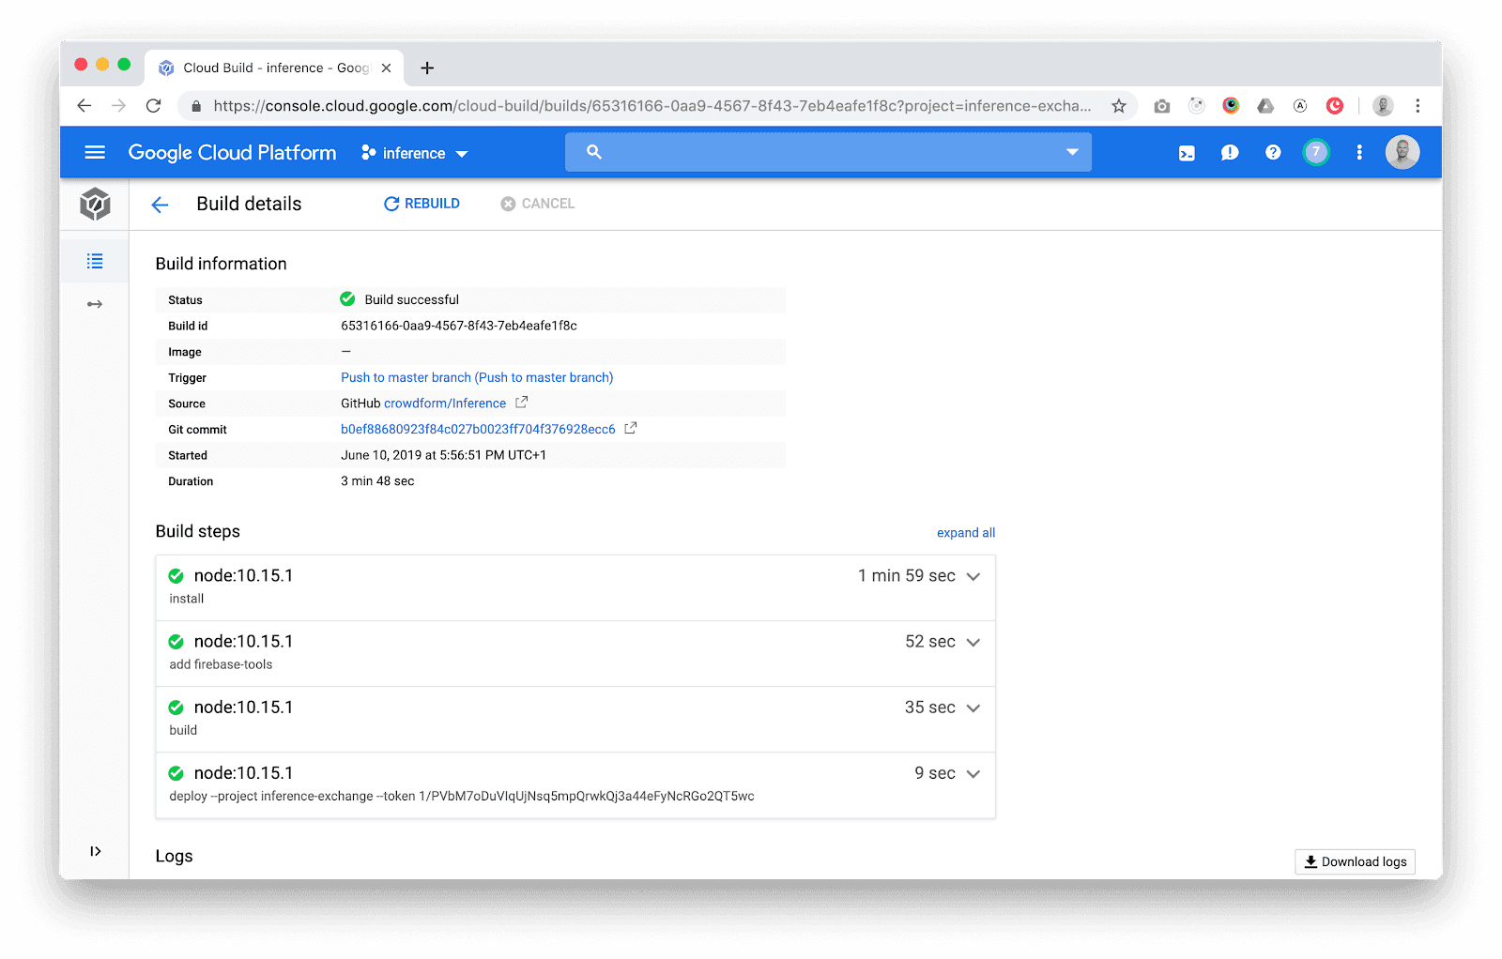
Task: Open the help question-mark icon in header
Action: coord(1272,152)
